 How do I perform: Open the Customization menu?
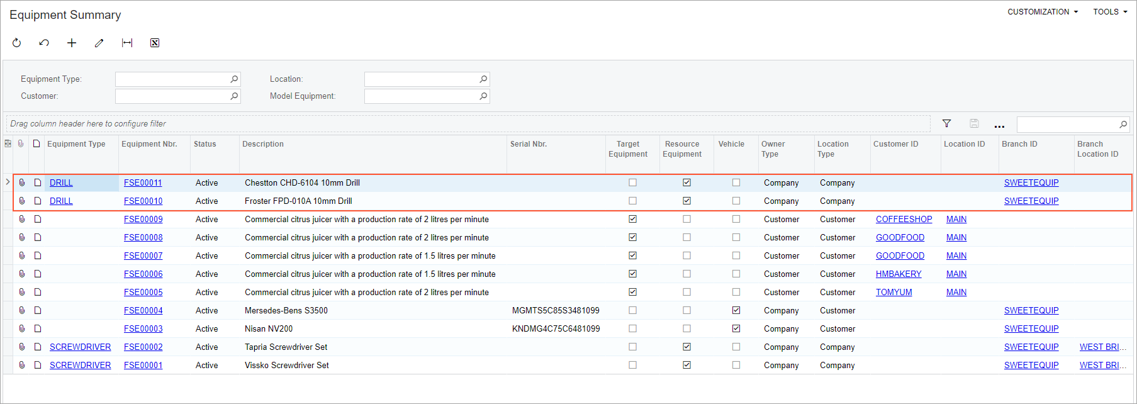point(1042,12)
